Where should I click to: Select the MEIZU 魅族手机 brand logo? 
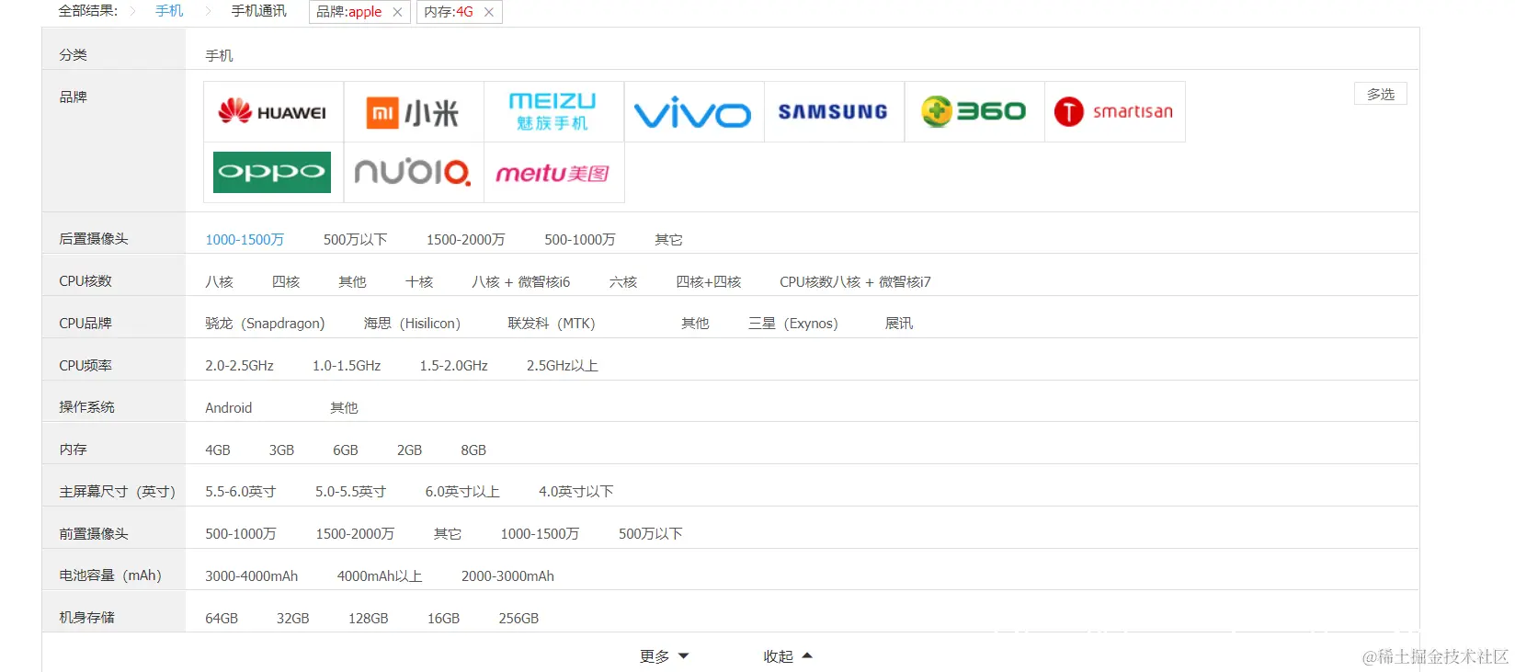click(x=553, y=112)
